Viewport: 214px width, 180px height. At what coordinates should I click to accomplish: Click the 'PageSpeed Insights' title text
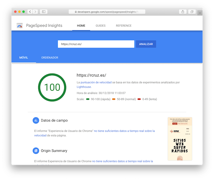[x=44, y=26]
